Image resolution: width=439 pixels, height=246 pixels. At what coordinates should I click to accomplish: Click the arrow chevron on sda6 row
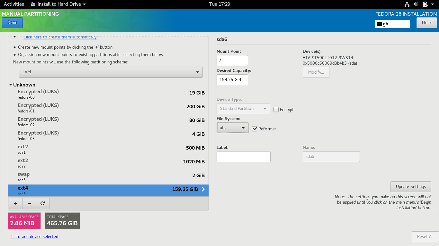pos(203,189)
